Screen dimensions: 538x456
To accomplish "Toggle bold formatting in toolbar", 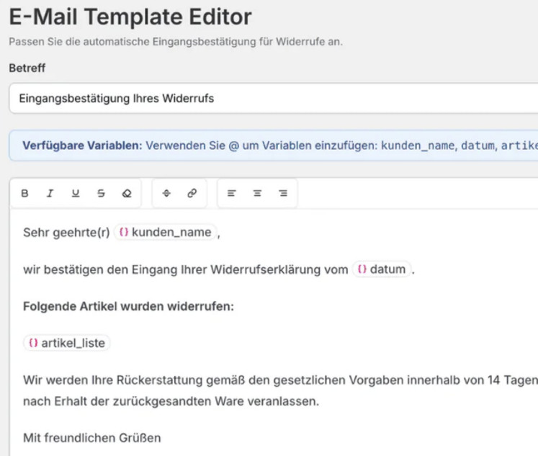I will click(x=24, y=193).
